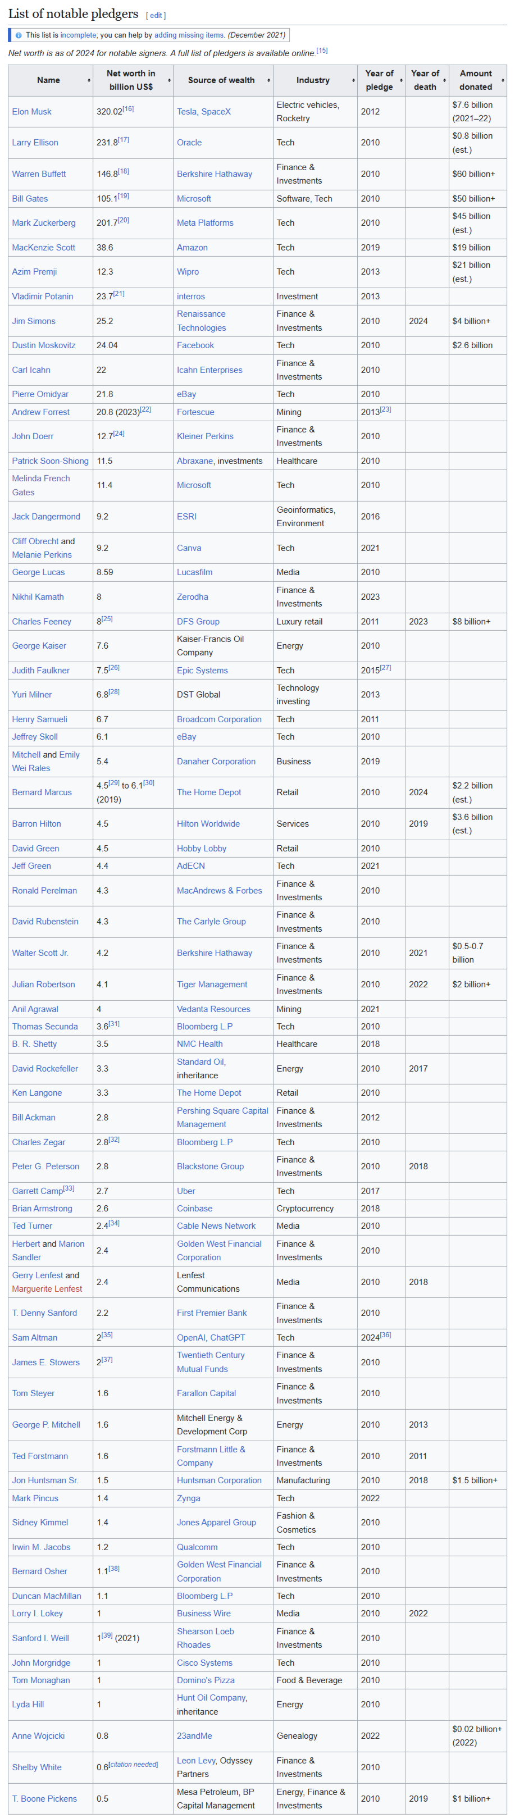
Task: Open Meta Platforms link
Action: [204, 223]
